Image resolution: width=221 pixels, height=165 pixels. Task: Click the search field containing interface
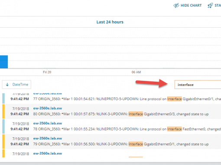pyautogui.click(x=198, y=85)
